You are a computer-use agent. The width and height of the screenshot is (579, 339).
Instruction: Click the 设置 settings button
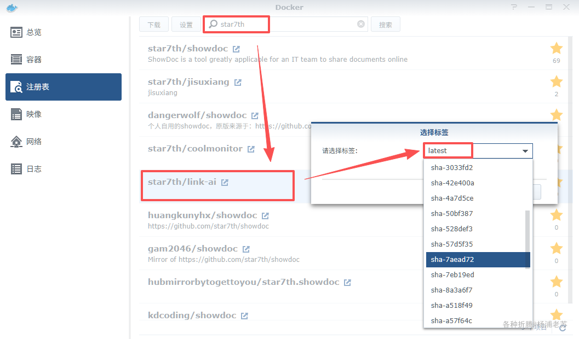tap(186, 24)
